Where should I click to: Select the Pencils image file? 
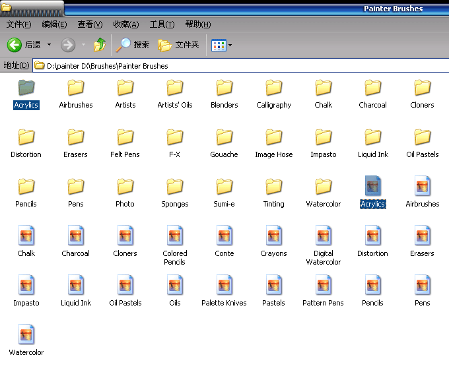point(372,291)
